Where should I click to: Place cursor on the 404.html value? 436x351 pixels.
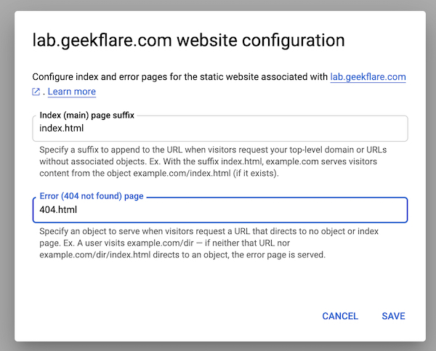click(58, 211)
